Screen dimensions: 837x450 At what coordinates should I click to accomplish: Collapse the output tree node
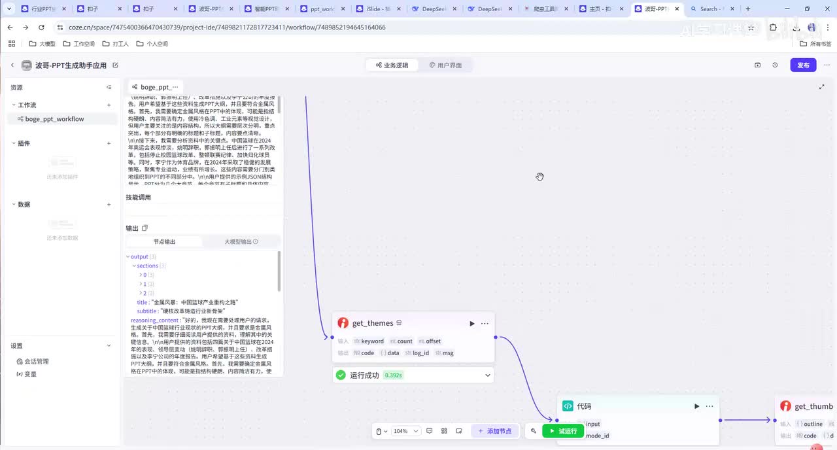point(128,257)
